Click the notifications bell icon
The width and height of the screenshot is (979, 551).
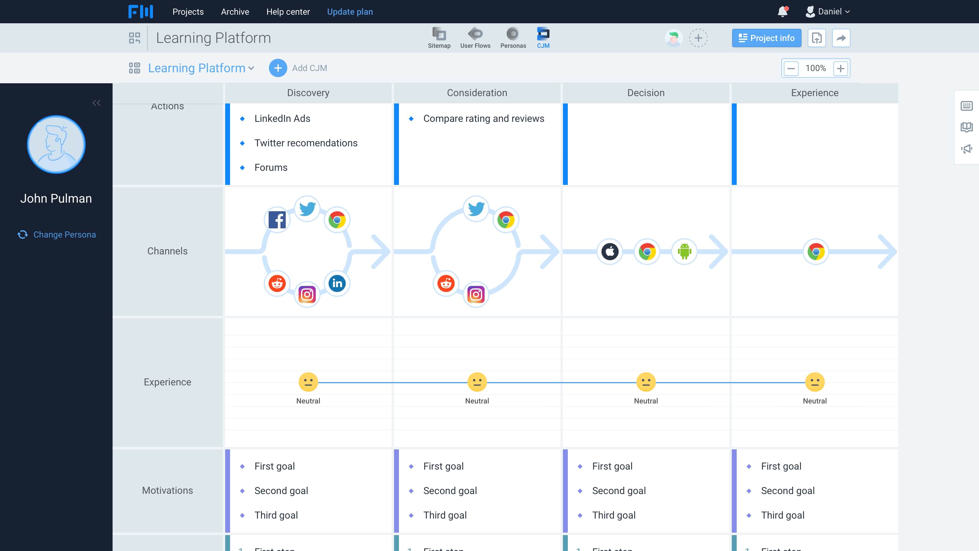click(782, 11)
